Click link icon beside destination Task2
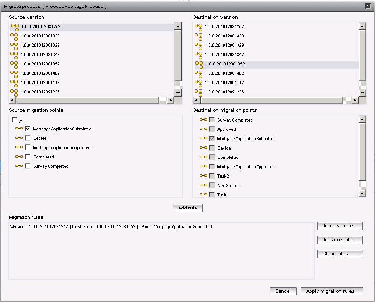The image size is (375, 302). click(203, 175)
